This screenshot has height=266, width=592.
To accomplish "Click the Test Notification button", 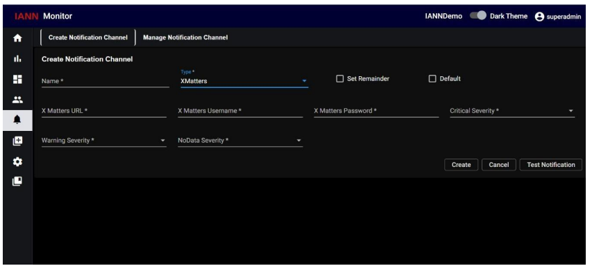I will [551, 165].
